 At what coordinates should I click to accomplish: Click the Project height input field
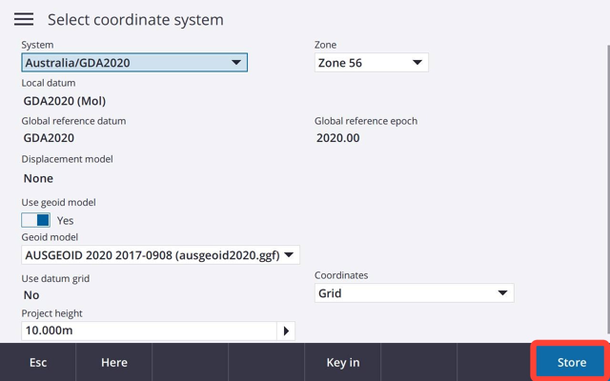click(149, 331)
